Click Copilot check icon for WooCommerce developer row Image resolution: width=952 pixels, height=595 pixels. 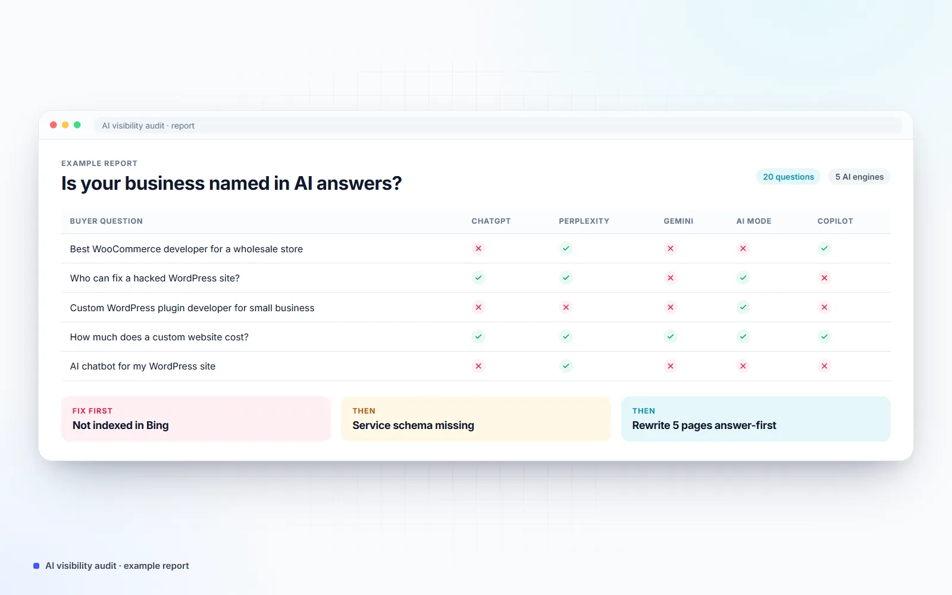824,249
